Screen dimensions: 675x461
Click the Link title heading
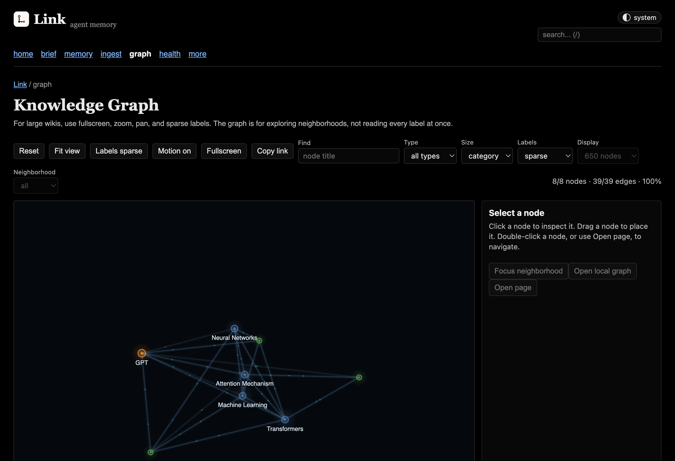[50, 19]
